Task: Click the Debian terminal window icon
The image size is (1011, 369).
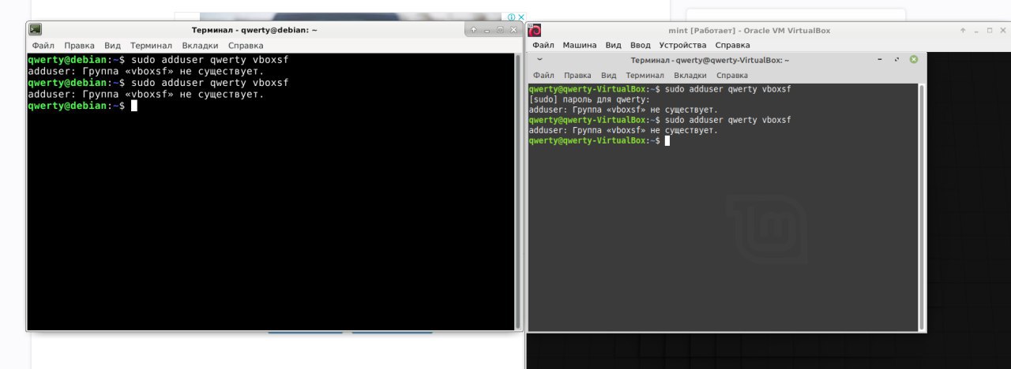Action: [x=36, y=30]
